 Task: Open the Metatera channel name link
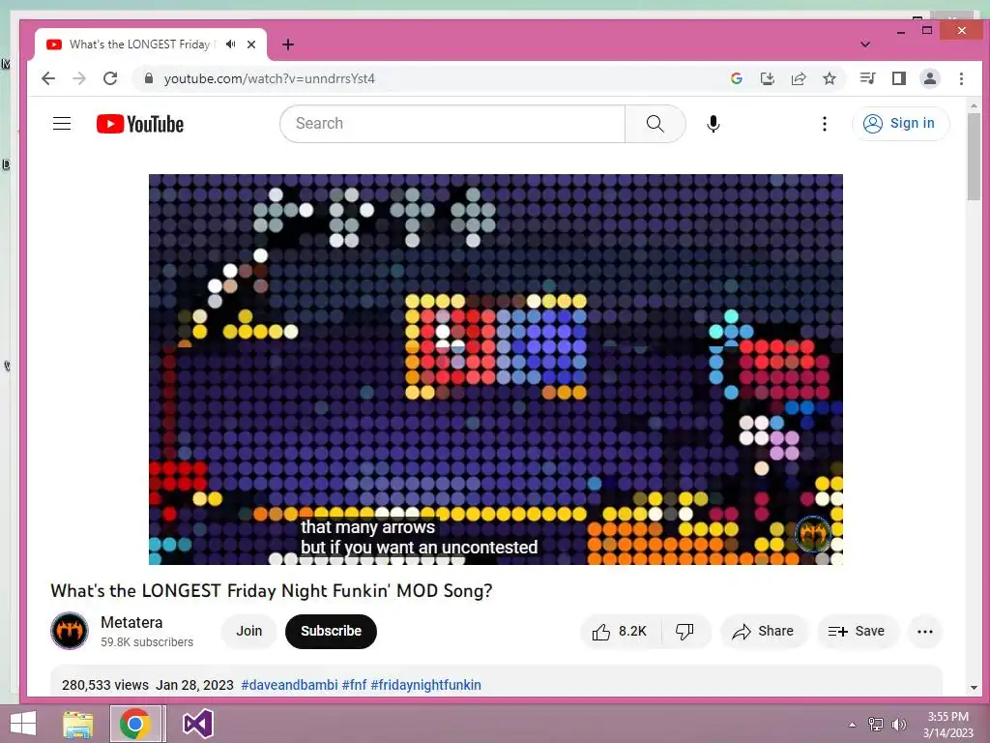(x=131, y=622)
